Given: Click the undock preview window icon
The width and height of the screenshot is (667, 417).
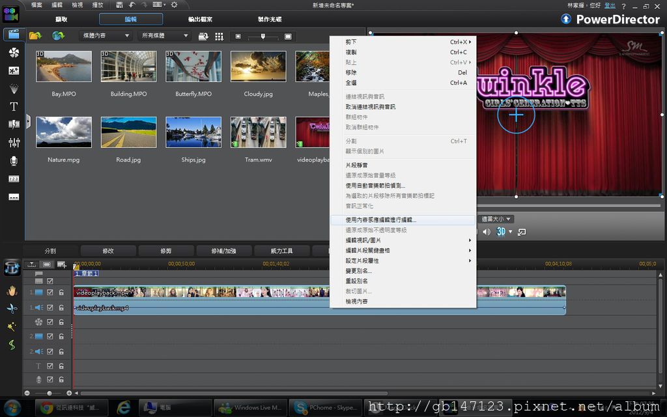Looking at the screenshot, I should tap(522, 232).
